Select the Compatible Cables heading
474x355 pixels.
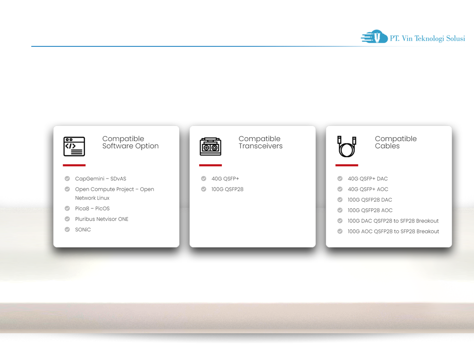pyautogui.click(x=396, y=142)
